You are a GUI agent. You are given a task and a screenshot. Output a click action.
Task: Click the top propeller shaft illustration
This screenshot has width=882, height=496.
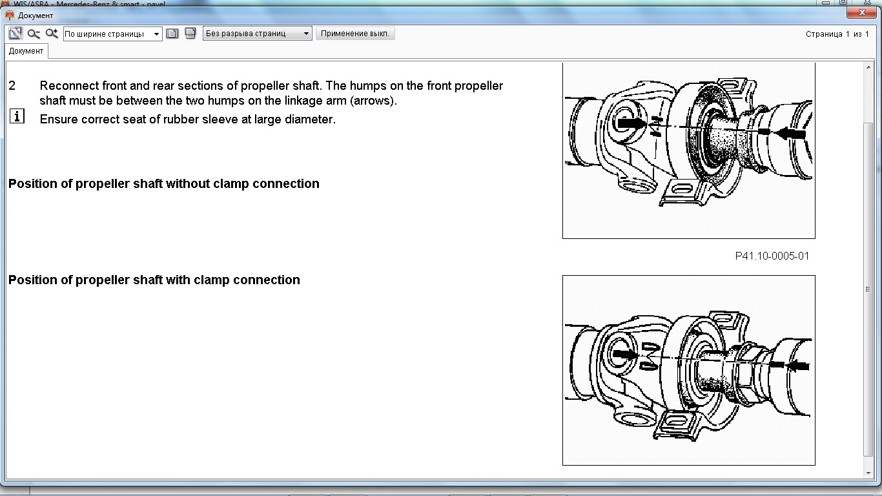(688, 151)
